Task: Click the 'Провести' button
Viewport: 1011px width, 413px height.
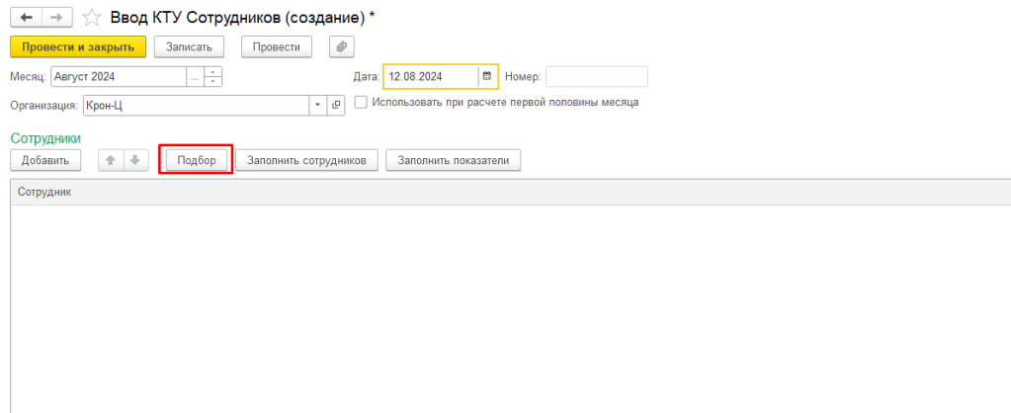Action: (277, 47)
